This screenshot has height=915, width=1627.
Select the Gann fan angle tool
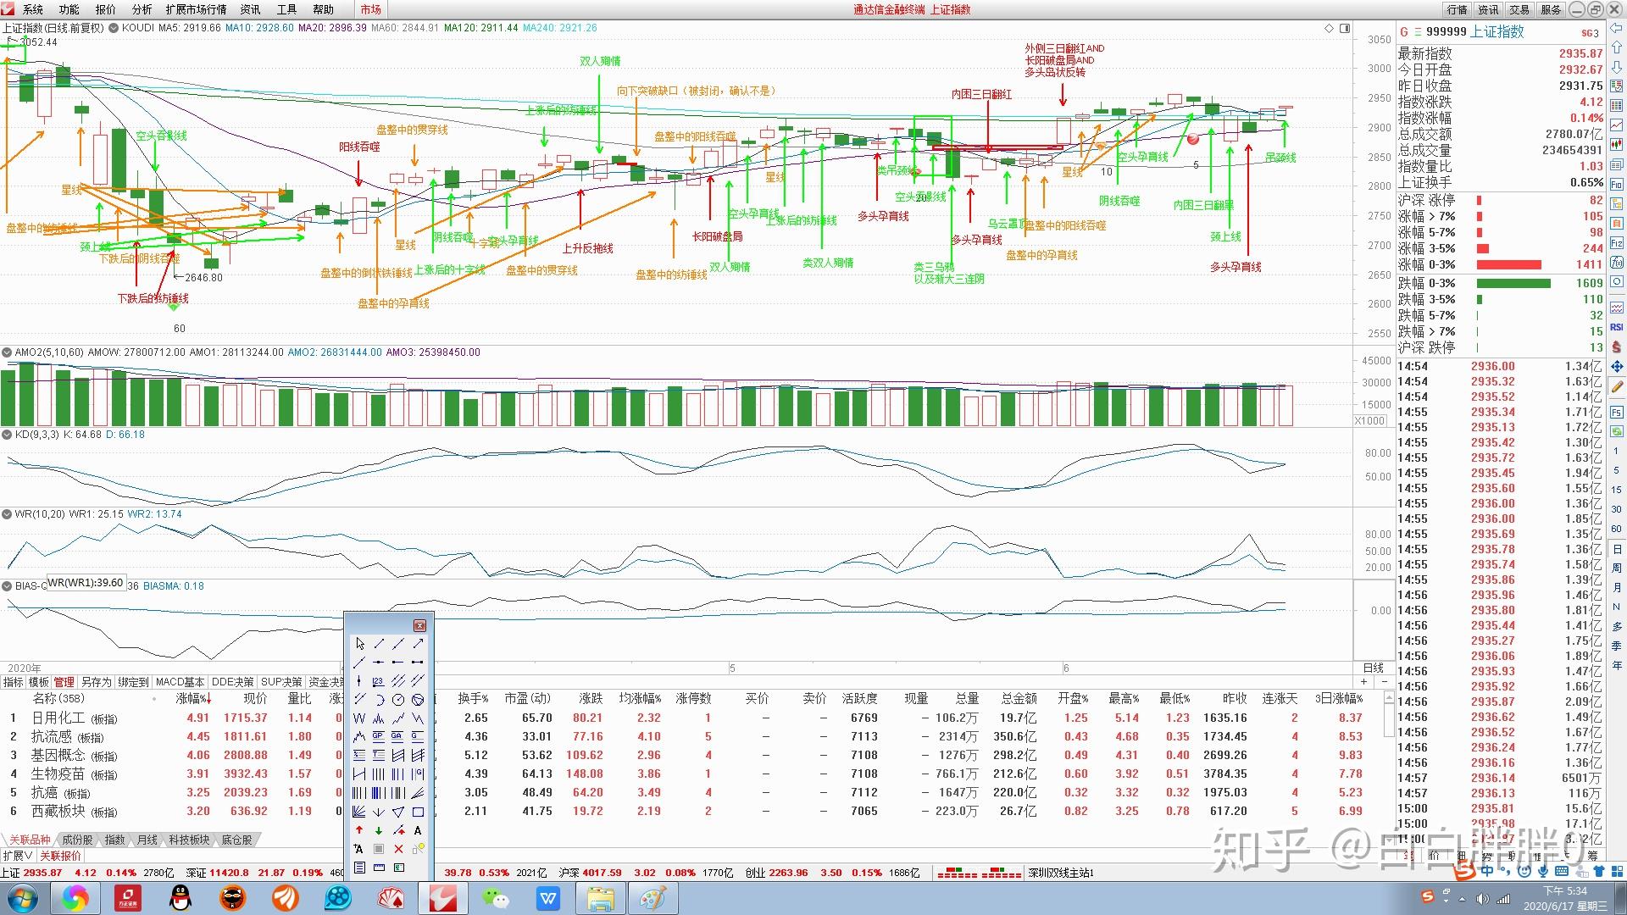coord(359,812)
